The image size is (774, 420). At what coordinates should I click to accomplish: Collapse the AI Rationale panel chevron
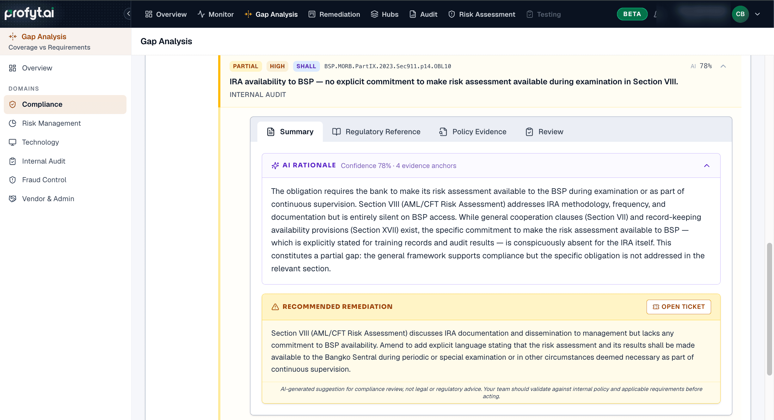click(707, 166)
